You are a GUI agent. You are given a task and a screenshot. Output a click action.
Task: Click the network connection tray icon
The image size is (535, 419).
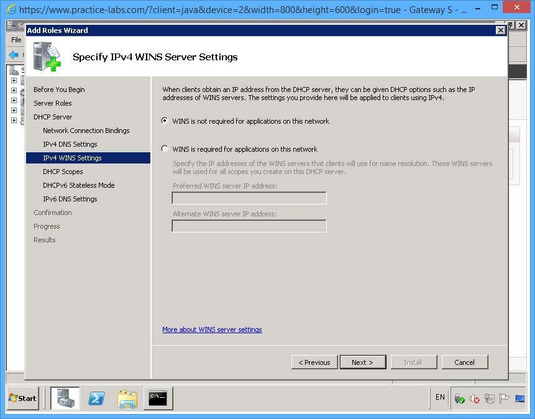[490, 398]
